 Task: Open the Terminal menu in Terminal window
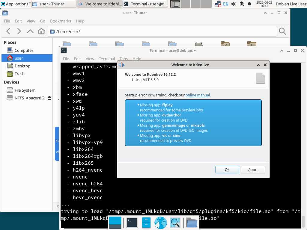pyautogui.click(x=107, y=59)
